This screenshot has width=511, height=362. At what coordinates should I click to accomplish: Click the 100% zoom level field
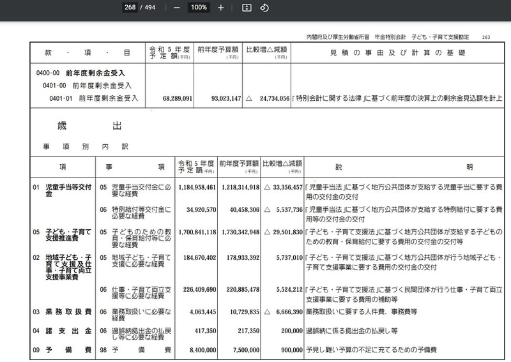(x=199, y=7)
